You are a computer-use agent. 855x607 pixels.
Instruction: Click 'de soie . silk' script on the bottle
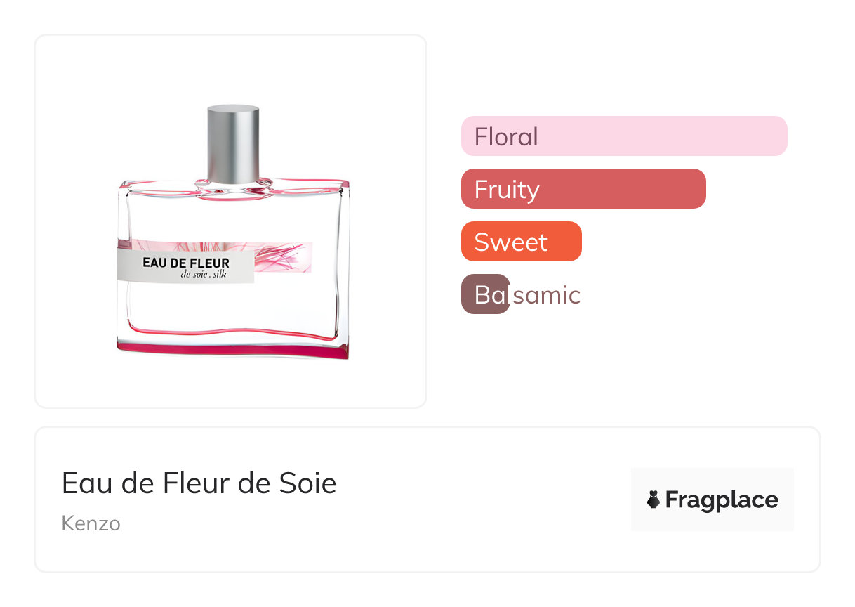coord(204,275)
